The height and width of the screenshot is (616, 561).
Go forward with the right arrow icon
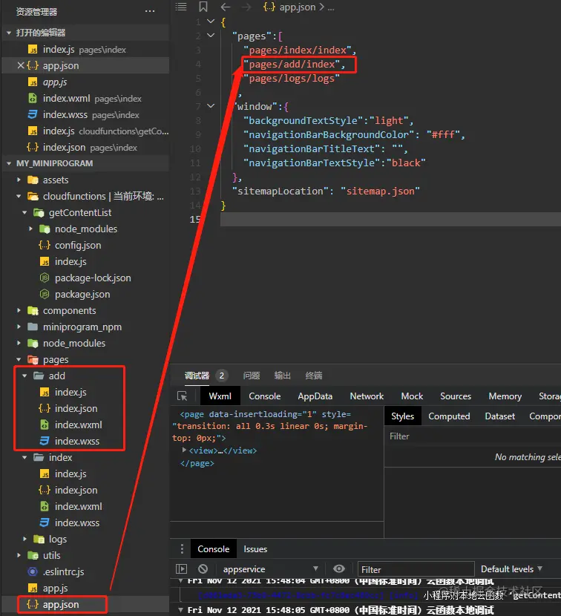(246, 7)
